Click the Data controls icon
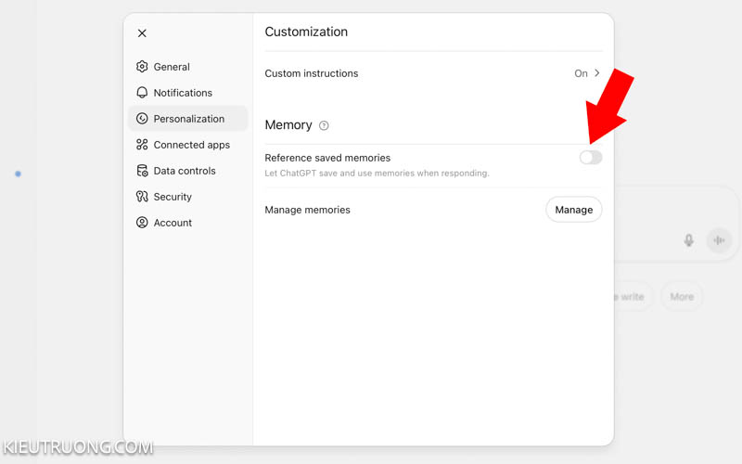 coord(142,171)
